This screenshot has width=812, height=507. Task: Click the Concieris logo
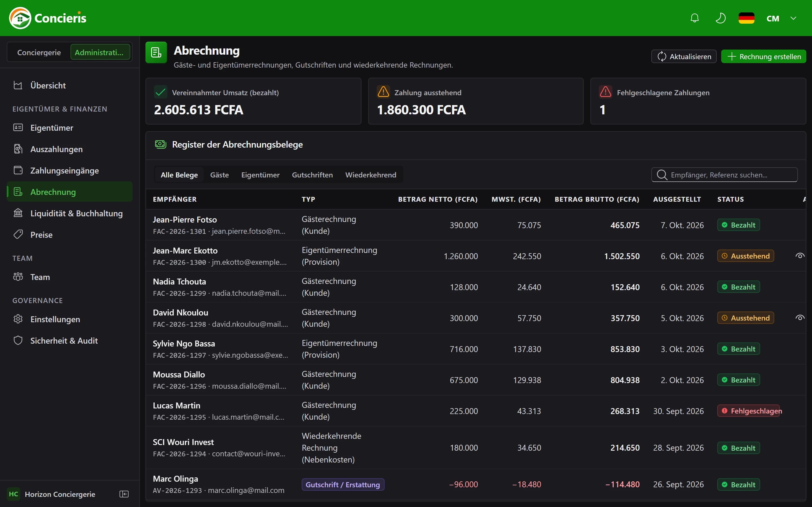click(x=48, y=18)
